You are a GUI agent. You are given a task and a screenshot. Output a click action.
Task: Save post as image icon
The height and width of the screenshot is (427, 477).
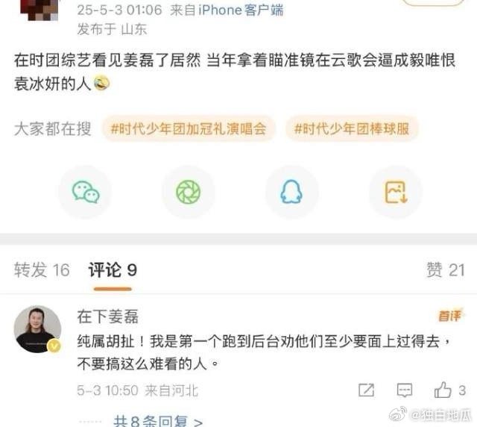click(x=396, y=192)
